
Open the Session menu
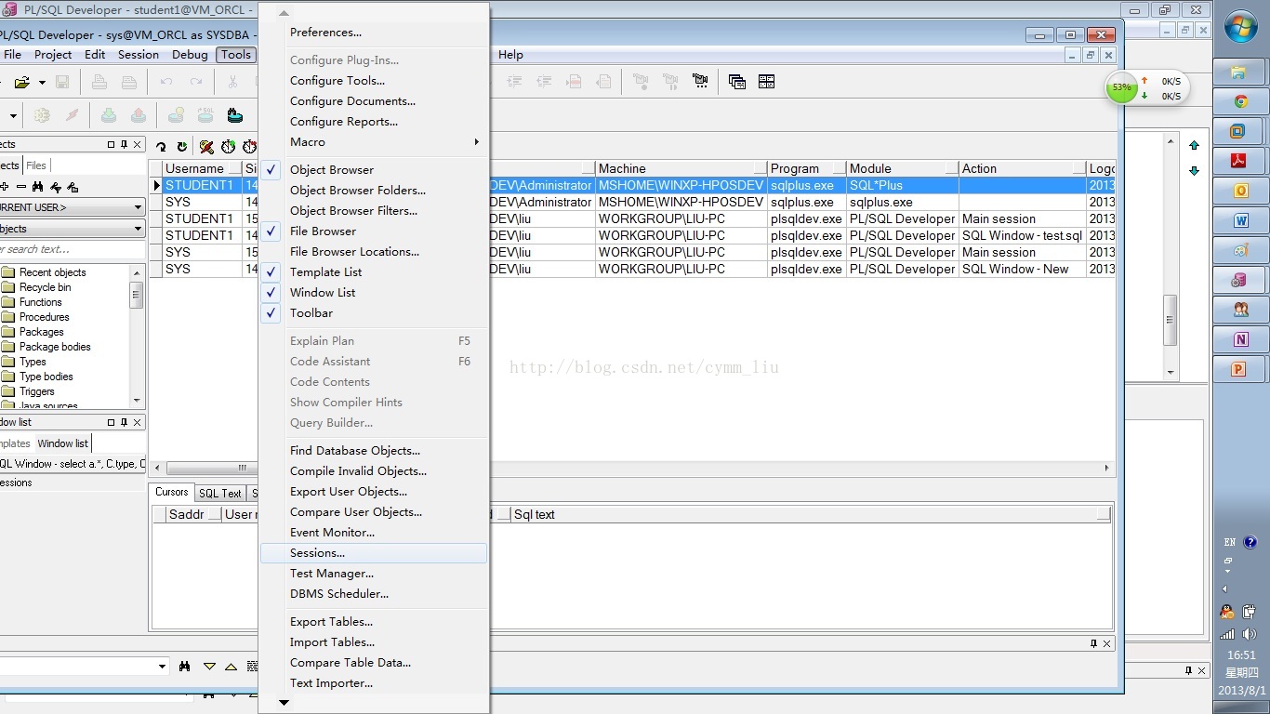(139, 55)
